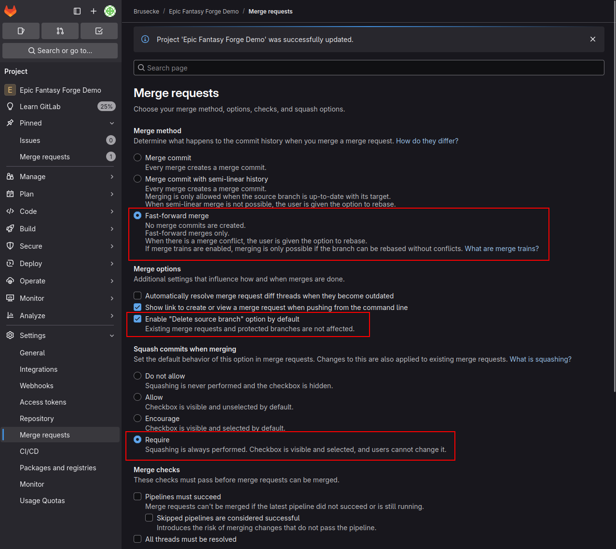
Task: Select the Fast-forward merge radio option
Action: click(137, 215)
